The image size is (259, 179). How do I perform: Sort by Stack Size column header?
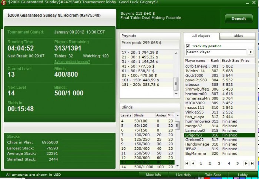pyautogui.click(x=230, y=60)
